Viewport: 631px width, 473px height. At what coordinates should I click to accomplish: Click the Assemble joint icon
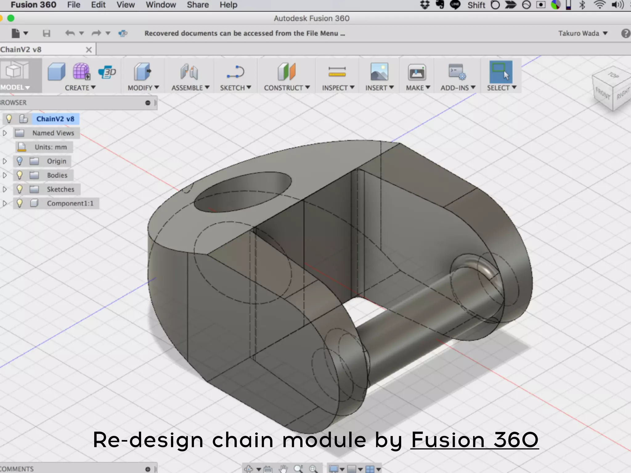189,72
